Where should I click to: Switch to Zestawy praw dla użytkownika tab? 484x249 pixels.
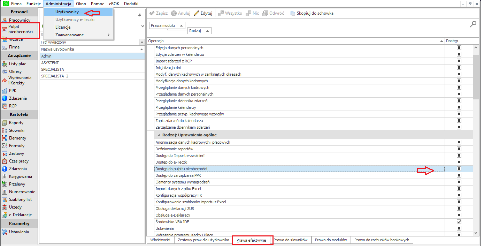pyautogui.click(x=203, y=240)
